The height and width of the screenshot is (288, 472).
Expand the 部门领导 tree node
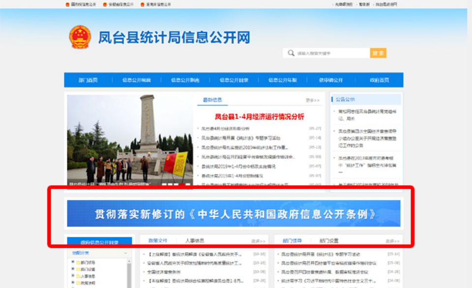pyautogui.click(x=73, y=263)
